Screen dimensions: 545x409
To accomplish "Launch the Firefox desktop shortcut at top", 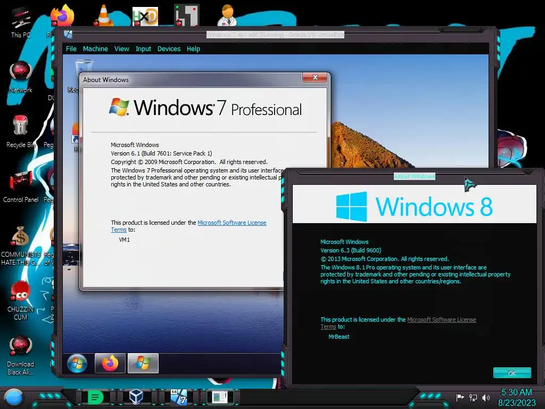I will point(62,14).
